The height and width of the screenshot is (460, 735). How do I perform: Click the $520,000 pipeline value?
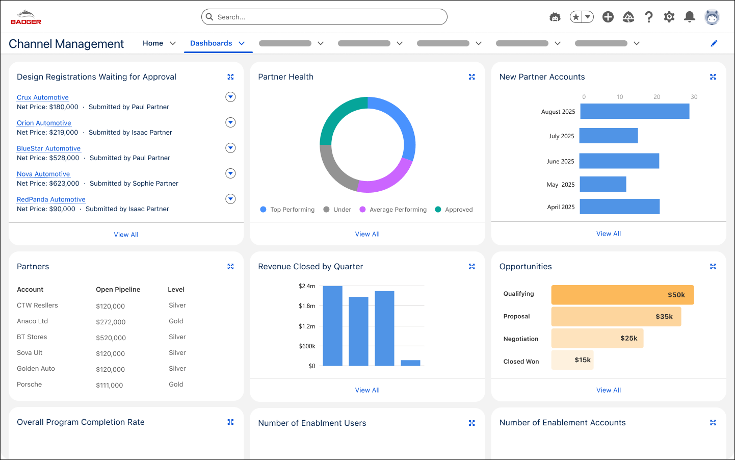point(111,338)
